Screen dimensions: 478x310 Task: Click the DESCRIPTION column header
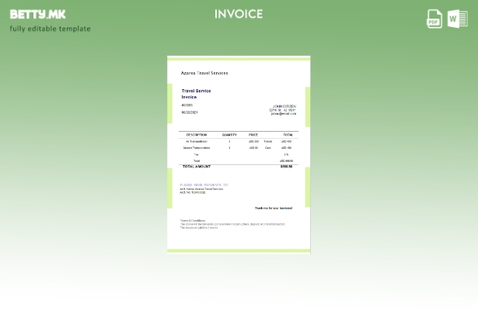pos(197,135)
